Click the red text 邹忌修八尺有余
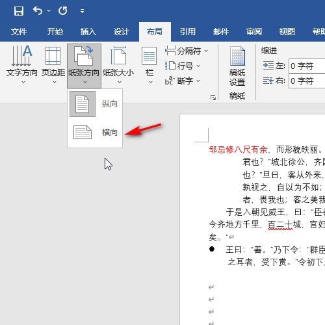This screenshot has width=325, height=325. click(x=238, y=149)
